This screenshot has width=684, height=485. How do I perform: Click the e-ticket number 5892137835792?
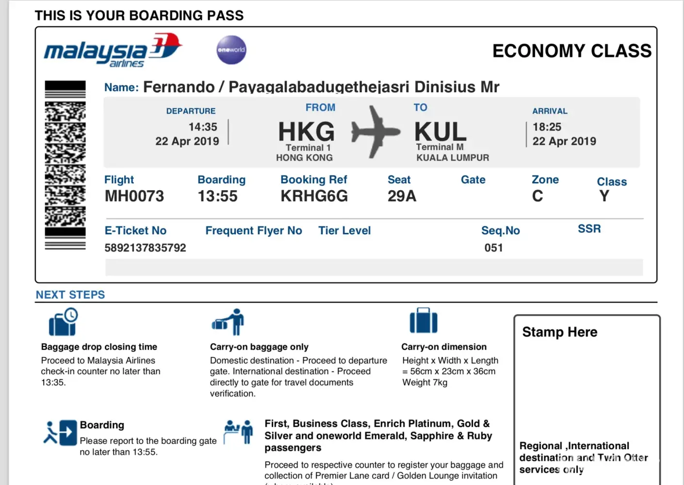click(145, 248)
